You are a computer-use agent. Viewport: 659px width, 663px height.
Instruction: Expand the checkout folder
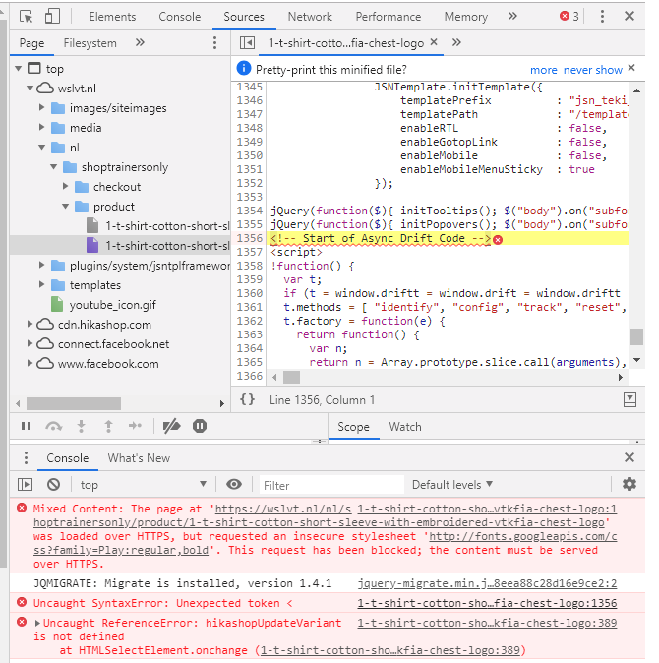tap(65, 186)
